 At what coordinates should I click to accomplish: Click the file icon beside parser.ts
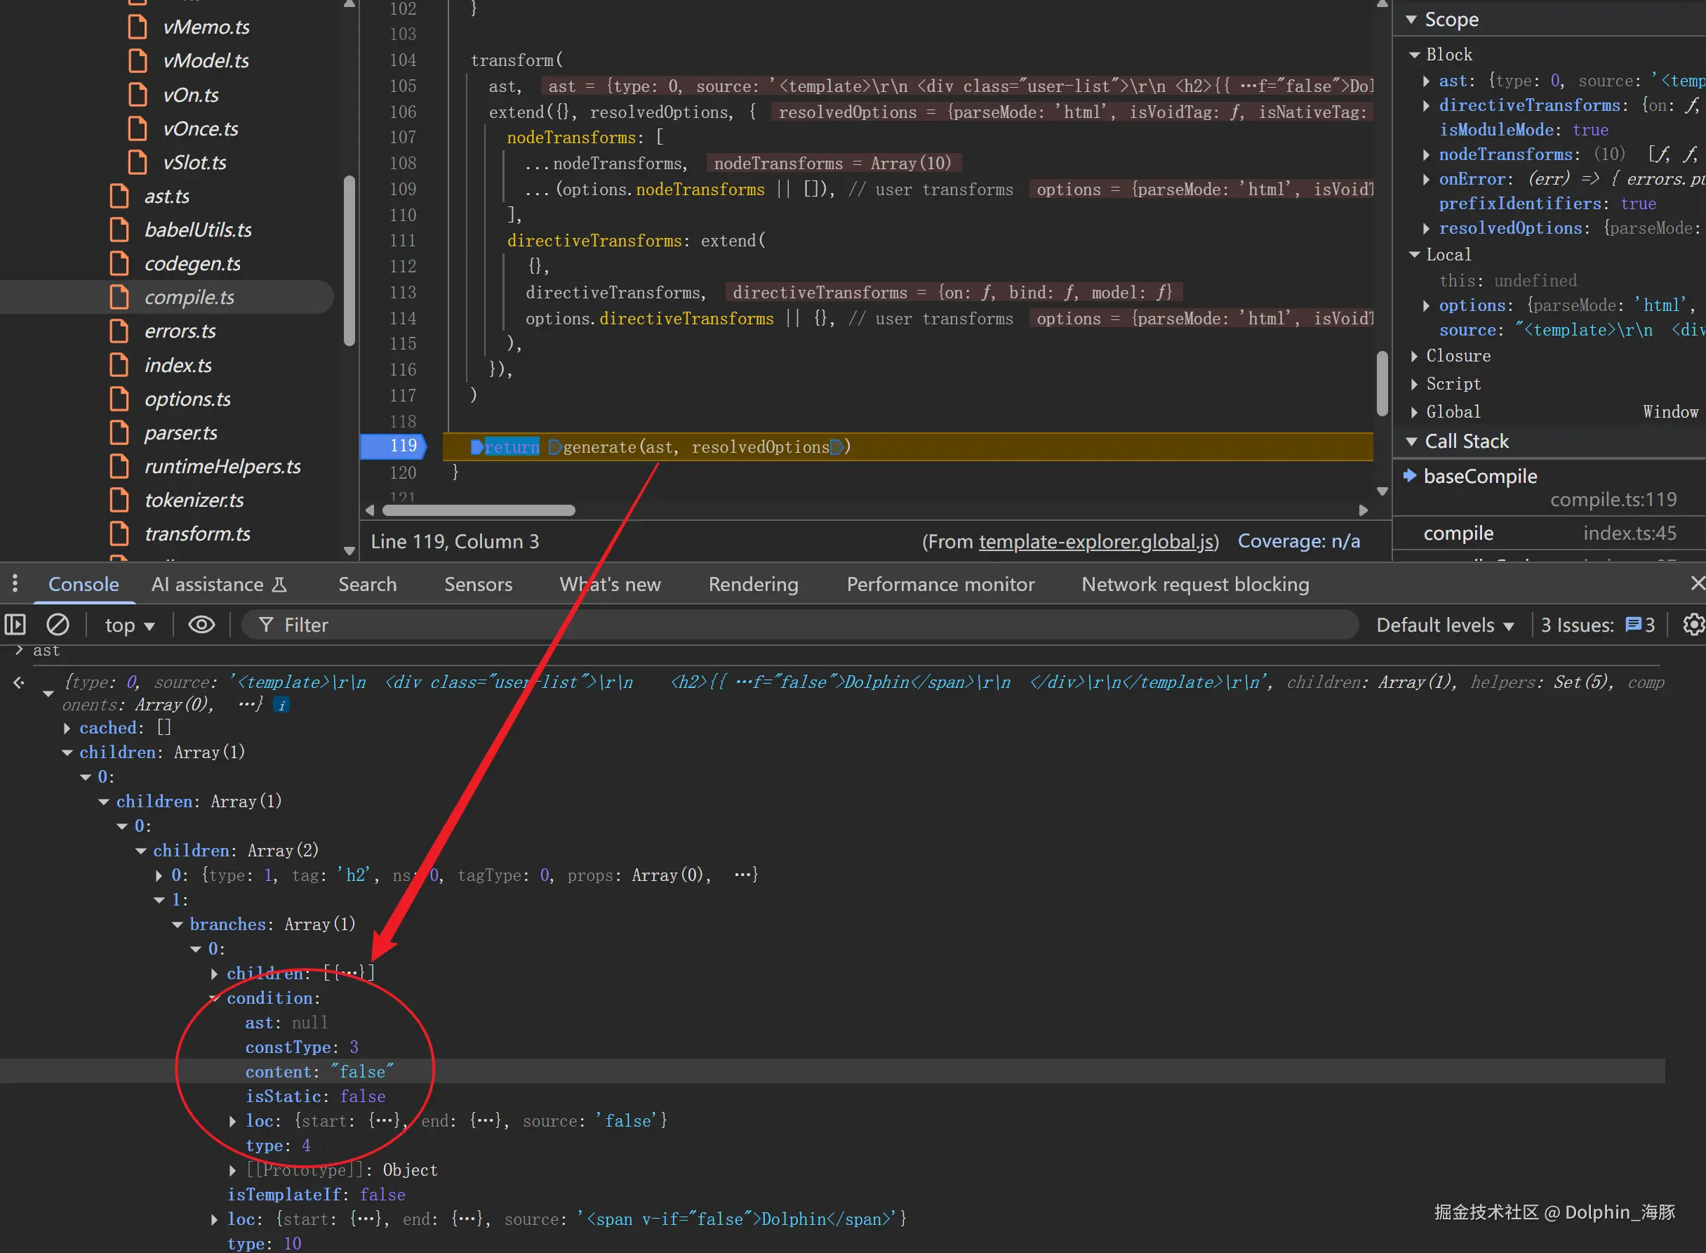[119, 432]
